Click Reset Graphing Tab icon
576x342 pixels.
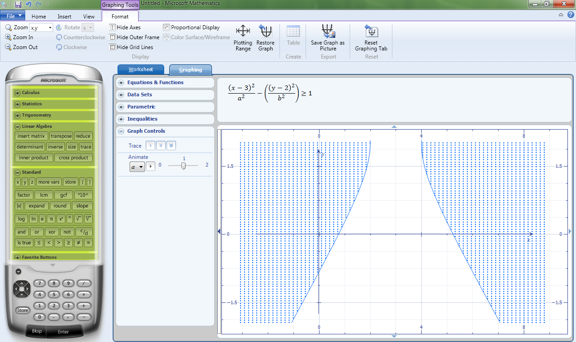coord(371,31)
